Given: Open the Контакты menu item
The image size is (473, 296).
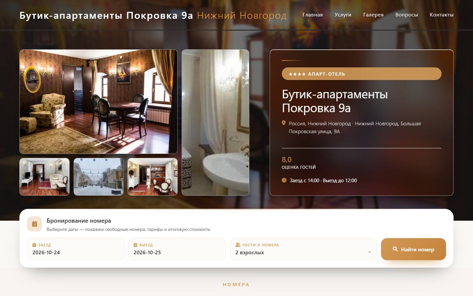Looking at the screenshot, I should coord(441,14).
